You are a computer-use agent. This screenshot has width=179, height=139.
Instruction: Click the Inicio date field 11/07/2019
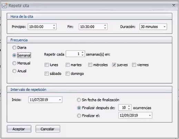point(45,100)
